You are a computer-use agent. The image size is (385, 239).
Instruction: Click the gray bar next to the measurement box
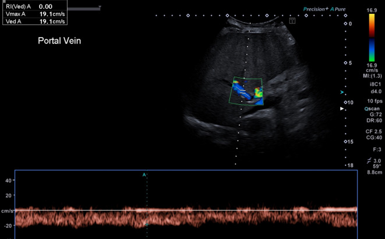point(83,9)
